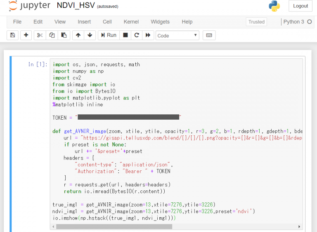The width and height of the screenshot is (317, 232).
Task: Open the Insert menu
Action: pos(84,22)
